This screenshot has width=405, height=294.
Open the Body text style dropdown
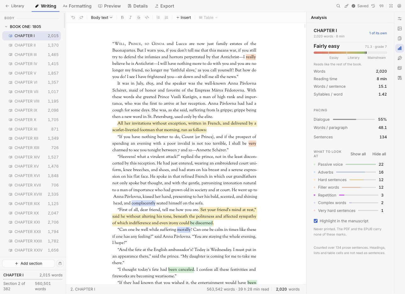[102, 18]
